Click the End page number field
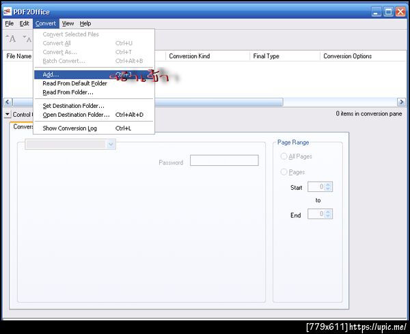The height and width of the screenshot is (334, 410). pos(316,214)
